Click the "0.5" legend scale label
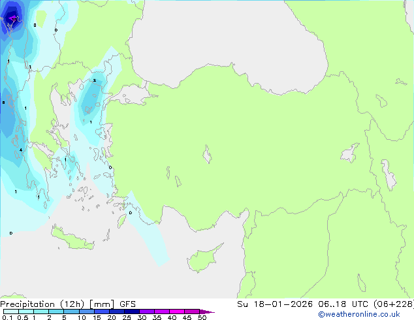This screenshot has height=320, width=414. pyautogui.click(x=23, y=317)
